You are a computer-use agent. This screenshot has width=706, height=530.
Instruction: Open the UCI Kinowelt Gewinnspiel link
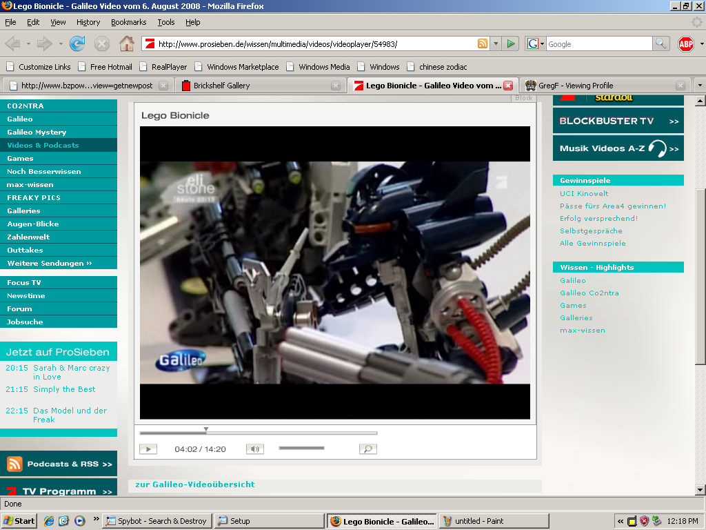(x=584, y=193)
